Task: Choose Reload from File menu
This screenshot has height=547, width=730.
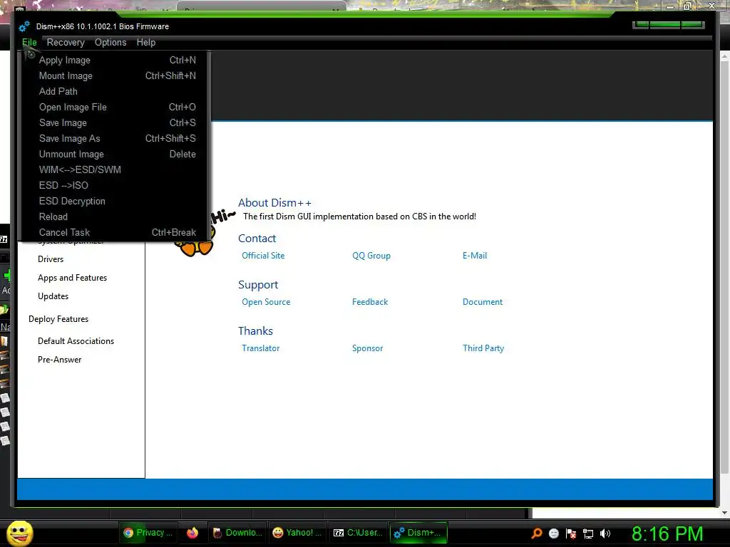Action: point(115,217)
